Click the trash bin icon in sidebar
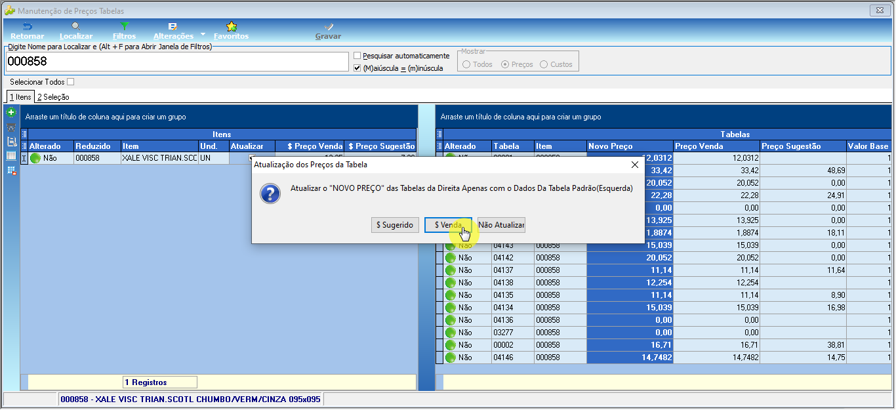 click(x=11, y=127)
